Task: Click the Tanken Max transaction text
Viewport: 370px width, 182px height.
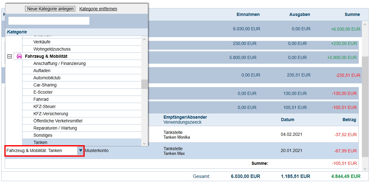Action: 174,154
